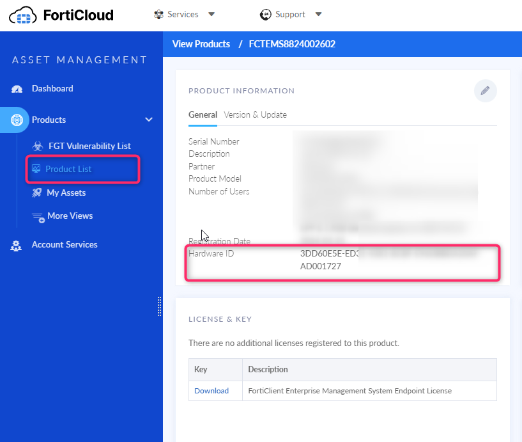The image size is (522, 442).
Task: Click the Download license key link
Action: pos(211,391)
